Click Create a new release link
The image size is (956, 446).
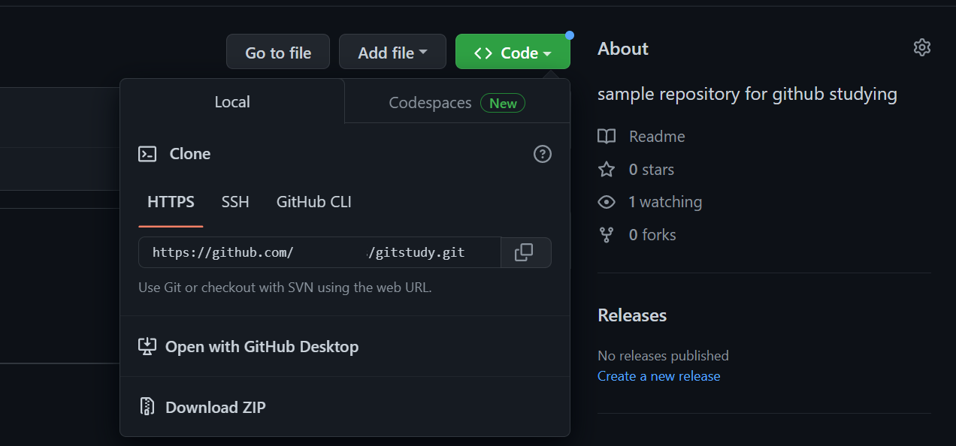coord(659,376)
